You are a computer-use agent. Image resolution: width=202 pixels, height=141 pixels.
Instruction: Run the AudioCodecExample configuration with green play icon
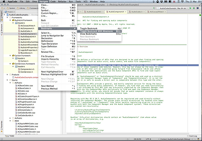point(190,8)
